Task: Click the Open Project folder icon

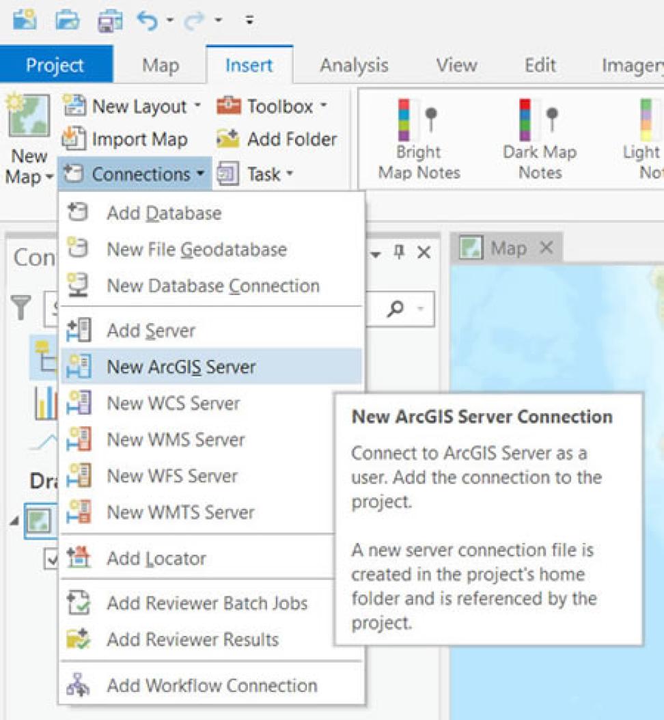Action: point(68,20)
